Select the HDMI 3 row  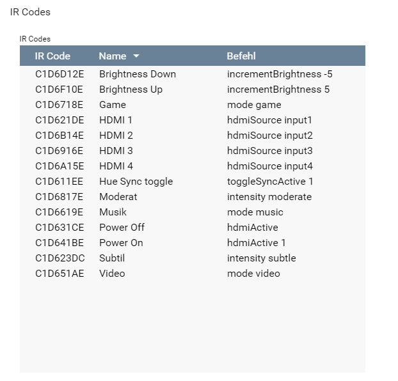[x=116, y=151]
